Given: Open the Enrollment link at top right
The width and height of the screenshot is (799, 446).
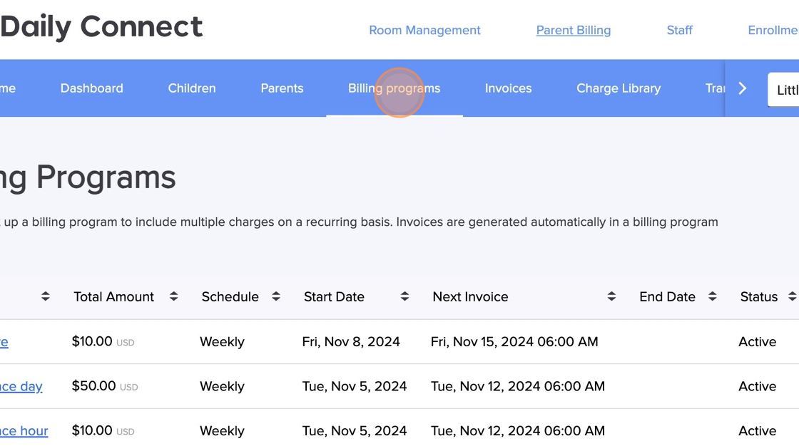Looking at the screenshot, I should click(x=773, y=30).
